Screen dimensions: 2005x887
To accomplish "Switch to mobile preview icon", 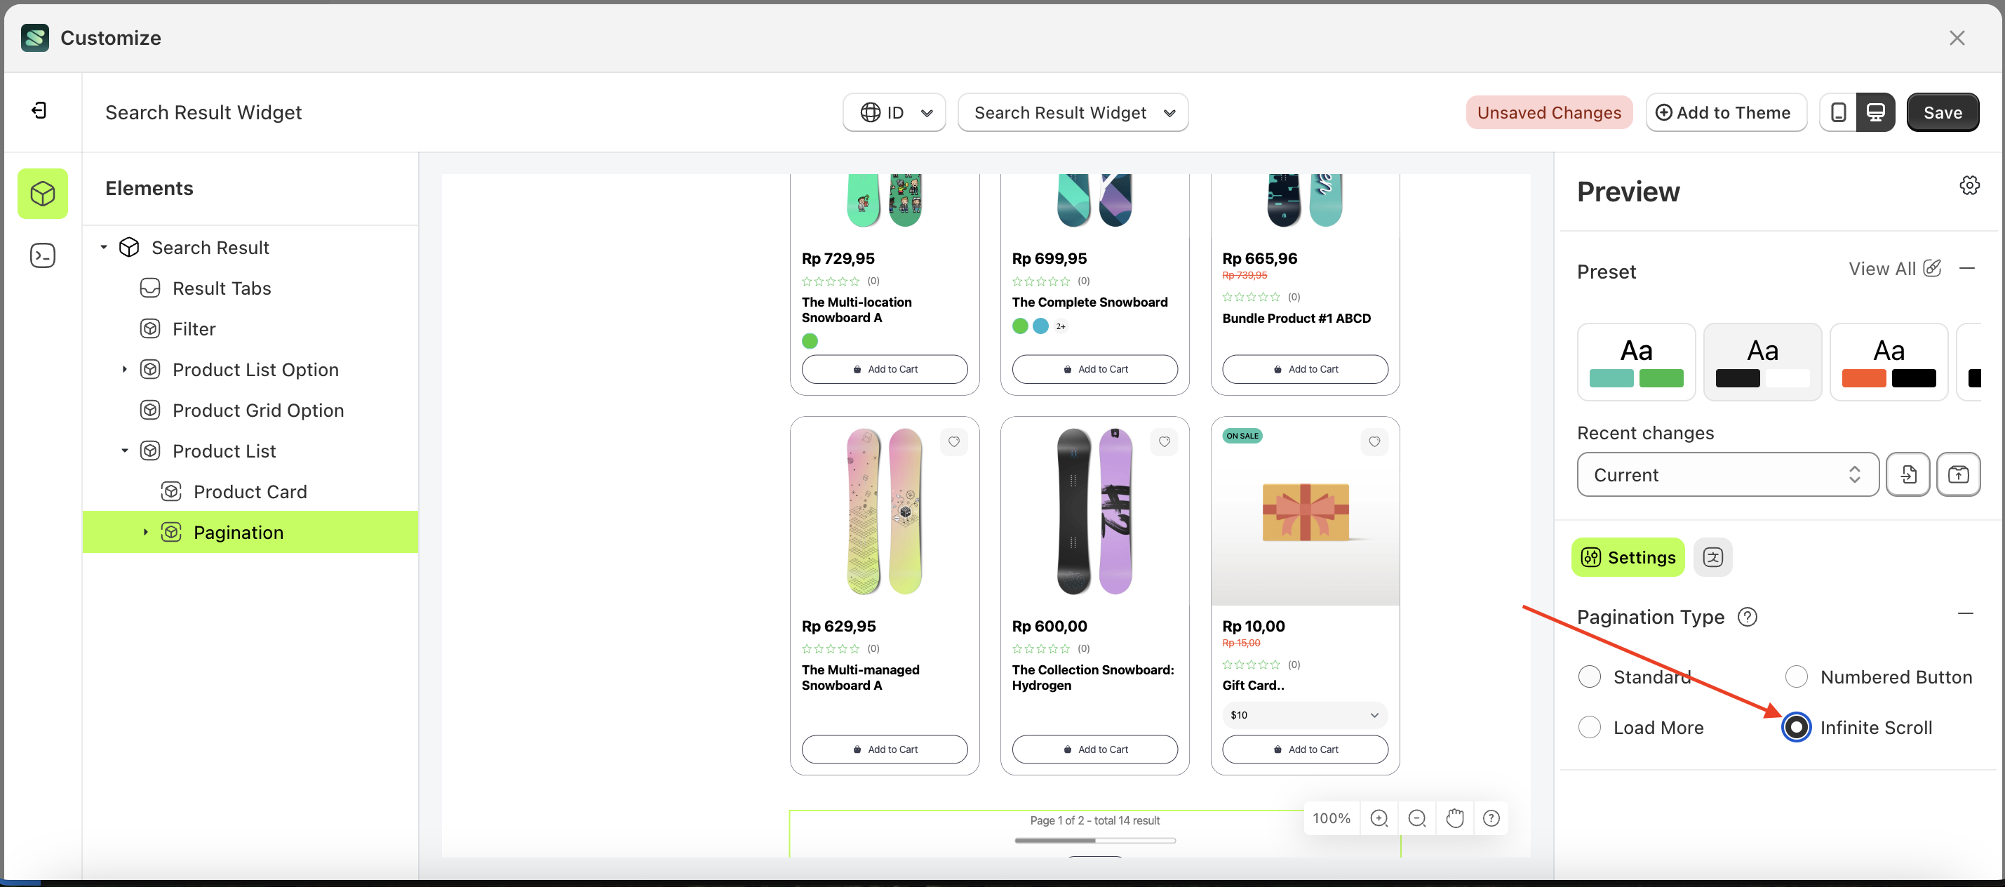I will click(x=1837, y=112).
